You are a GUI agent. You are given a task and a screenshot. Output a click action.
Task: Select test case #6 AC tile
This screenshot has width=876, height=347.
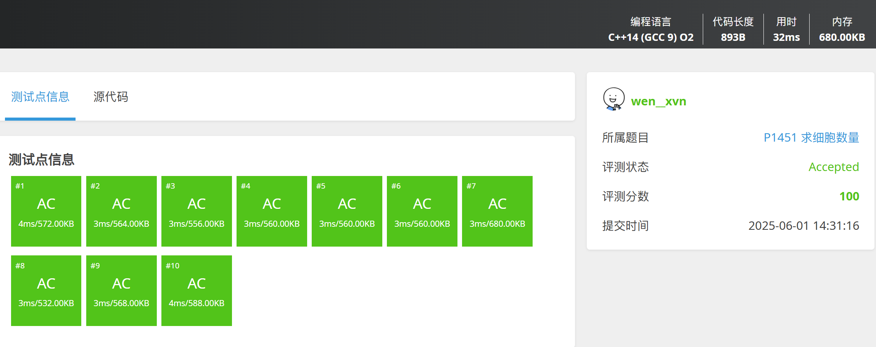(x=422, y=211)
